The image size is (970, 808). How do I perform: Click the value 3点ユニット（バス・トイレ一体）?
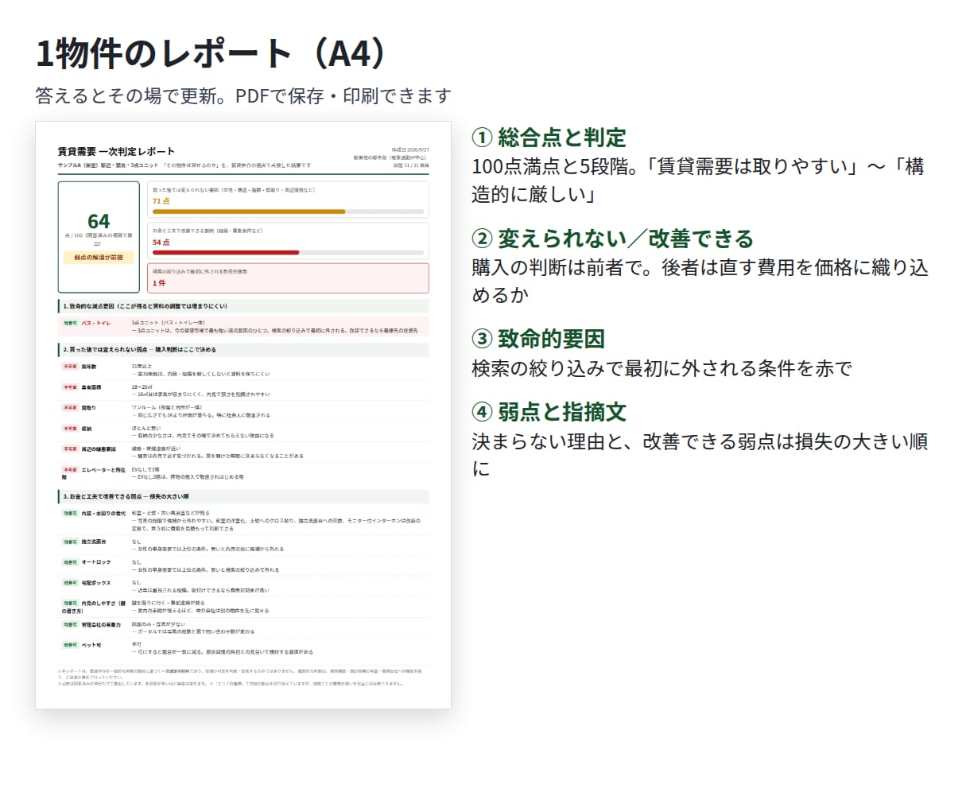[168, 323]
